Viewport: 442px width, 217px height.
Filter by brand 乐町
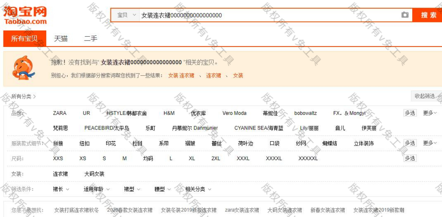pyautogui.click(x=151, y=128)
